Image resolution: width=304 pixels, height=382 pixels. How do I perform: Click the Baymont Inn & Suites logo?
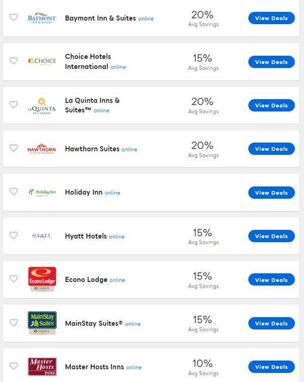coord(42,18)
